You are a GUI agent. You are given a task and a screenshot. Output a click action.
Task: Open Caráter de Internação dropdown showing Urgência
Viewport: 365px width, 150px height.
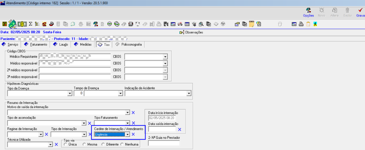coord(127,134)
